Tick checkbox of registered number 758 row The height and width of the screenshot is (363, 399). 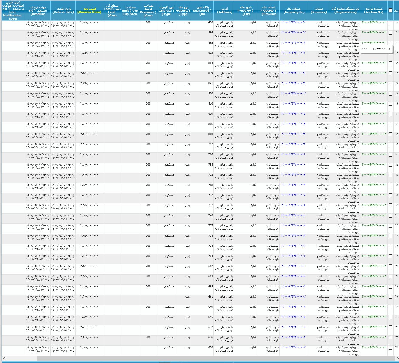[x=390, y=165]
